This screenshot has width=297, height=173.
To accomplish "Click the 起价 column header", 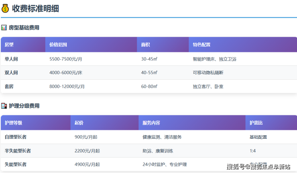I will [x=79, y=123].
